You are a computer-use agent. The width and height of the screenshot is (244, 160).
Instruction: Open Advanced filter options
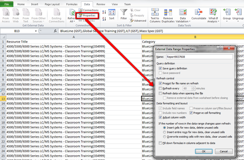tap(138, 20)
